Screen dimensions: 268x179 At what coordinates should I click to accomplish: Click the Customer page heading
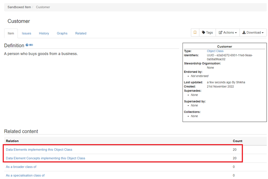[19, 21]
